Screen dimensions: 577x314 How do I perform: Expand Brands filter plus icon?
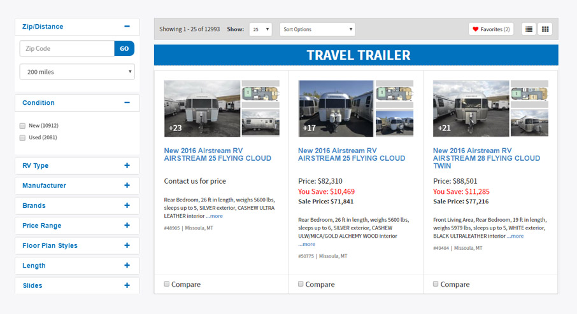tap(127, 205)
